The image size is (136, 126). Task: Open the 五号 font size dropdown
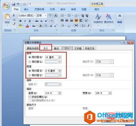coord(46,16)
